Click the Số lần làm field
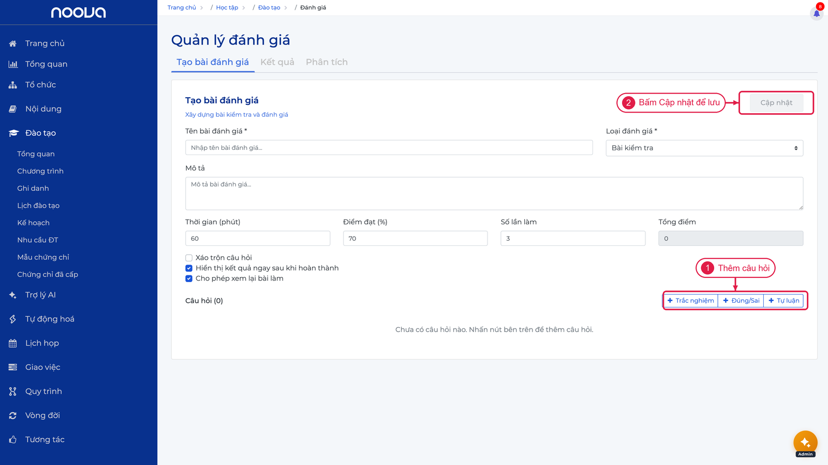Image resolution: width=828 pixels, height=465 pixels. (573, 239)
